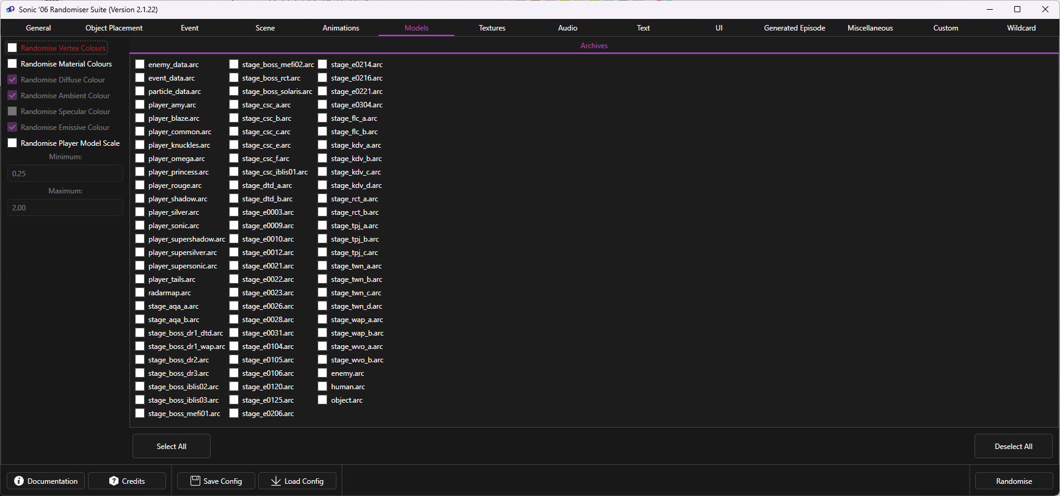Screen dimensions: 1060x496
Task: Start randomisation with the Randomise button
Action: (1014, 481)
